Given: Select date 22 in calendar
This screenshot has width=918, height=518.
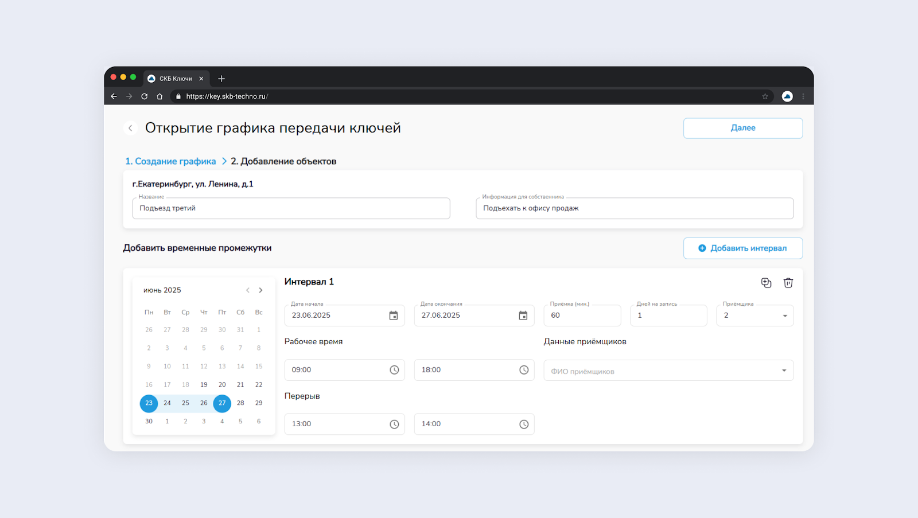Looking at the screenshot, I should click(x=259, y=385).
